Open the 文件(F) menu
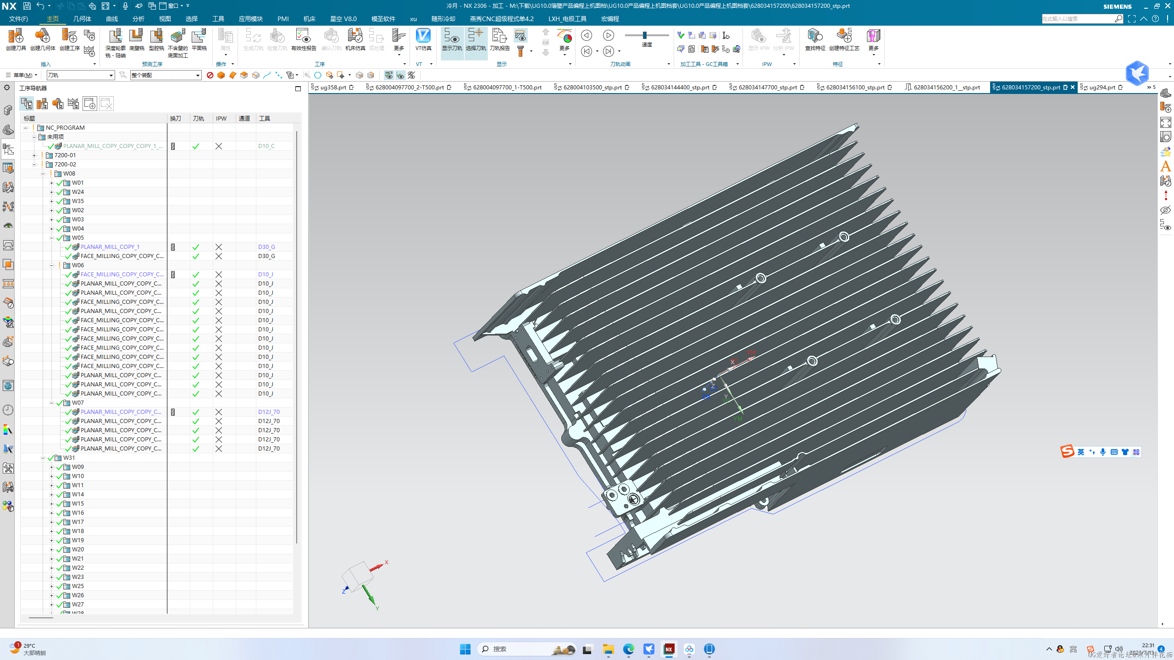1174x660 pixels. 18,19
